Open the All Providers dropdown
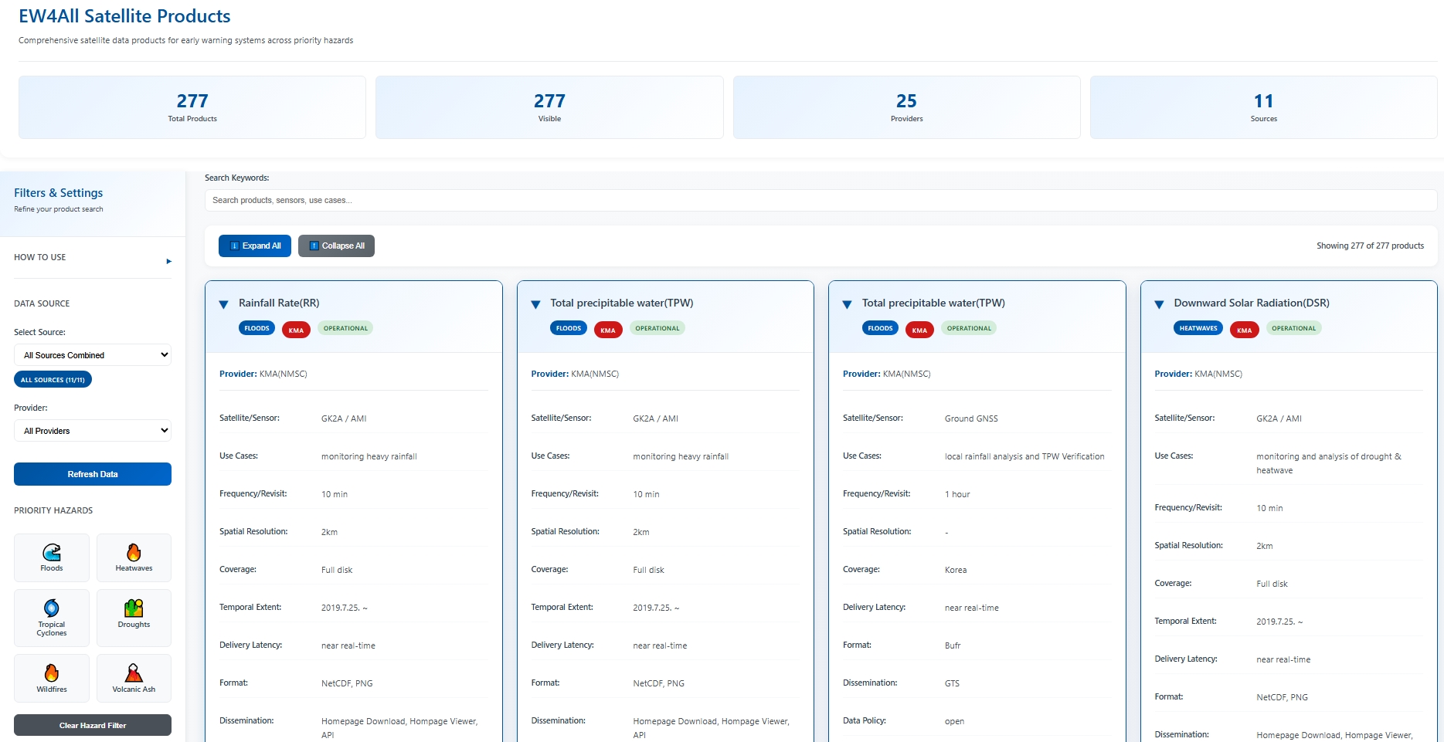Screen dimensions: 1444x742 click(x=93, y=431)
